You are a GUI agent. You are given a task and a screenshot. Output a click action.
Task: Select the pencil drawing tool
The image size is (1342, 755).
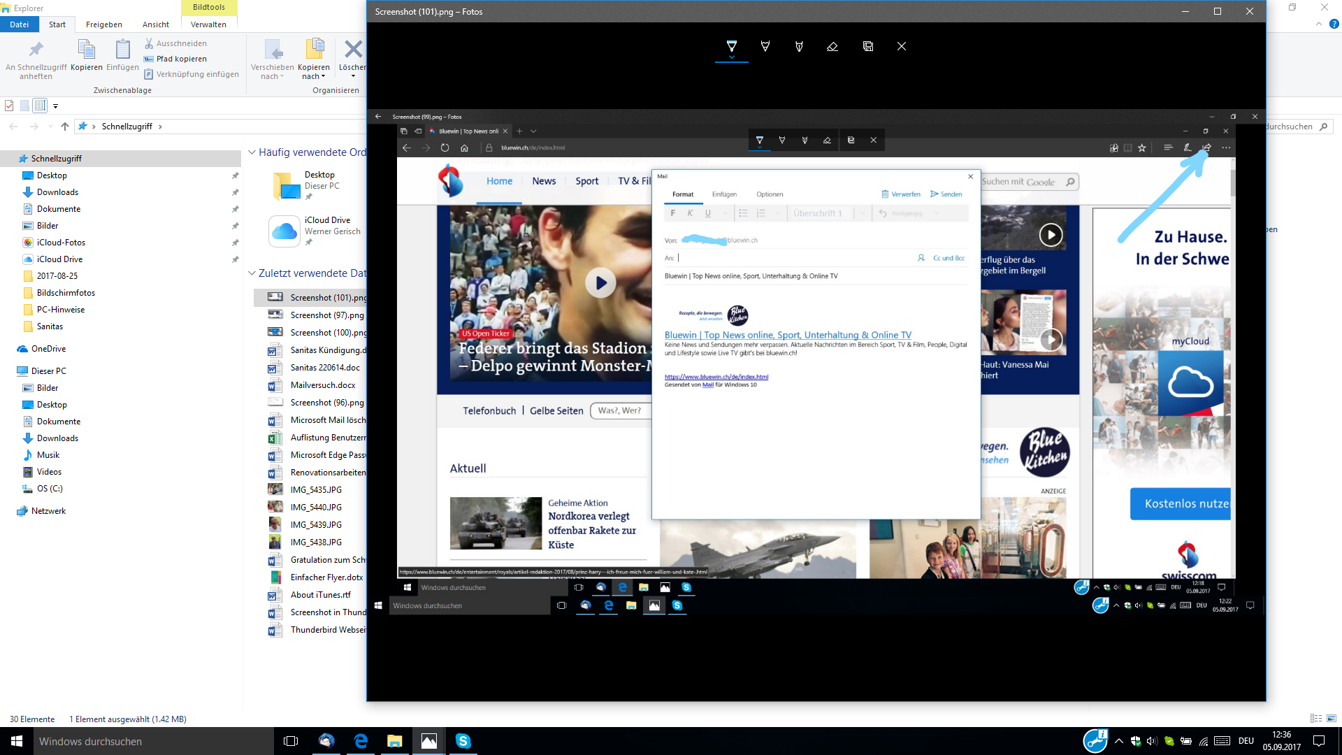click(x=765, y=46)
